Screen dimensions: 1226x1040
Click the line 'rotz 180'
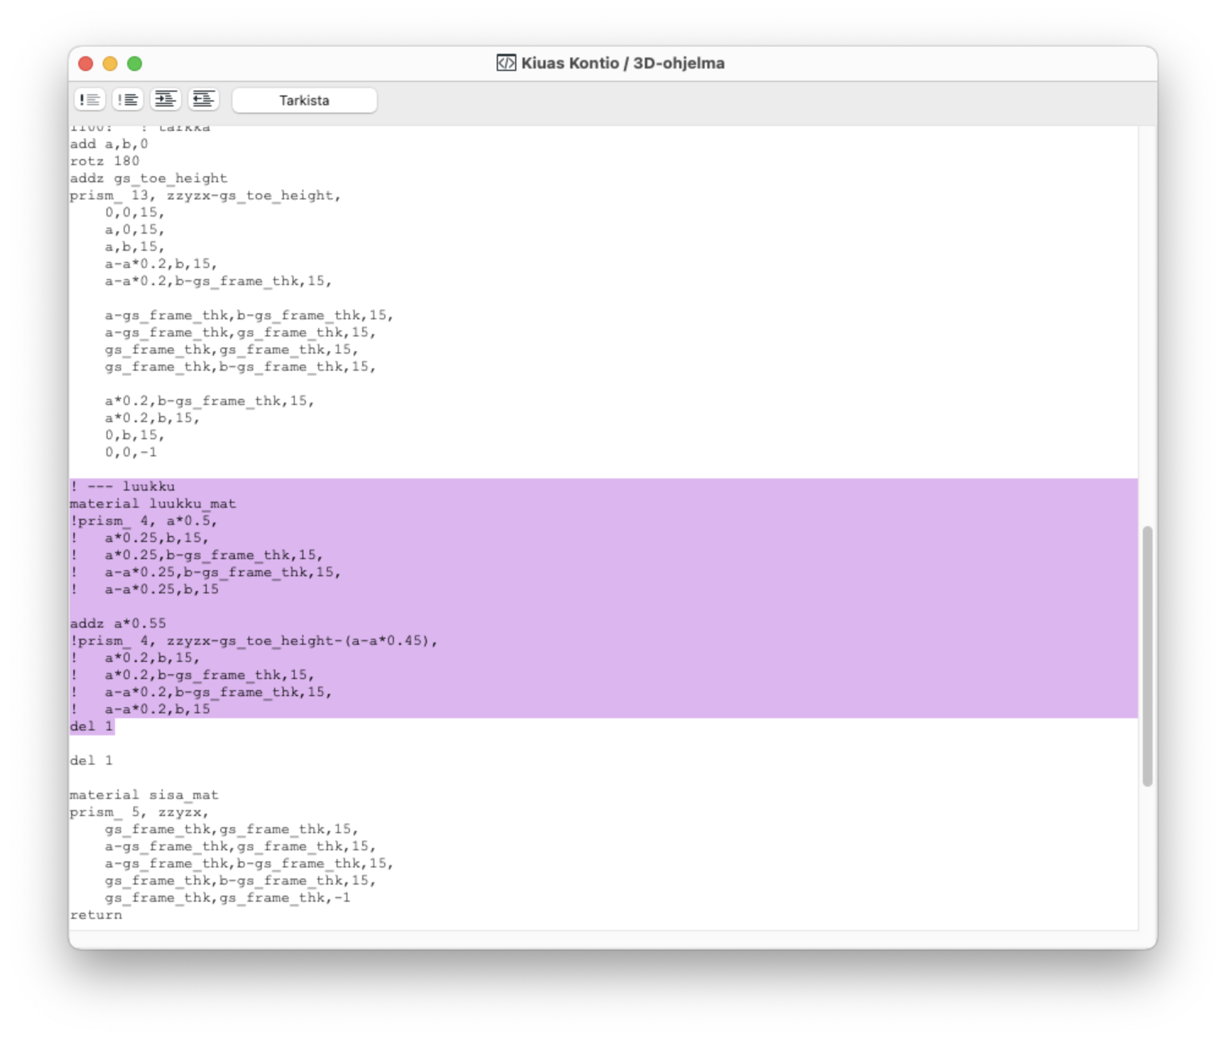click(105, 161)
